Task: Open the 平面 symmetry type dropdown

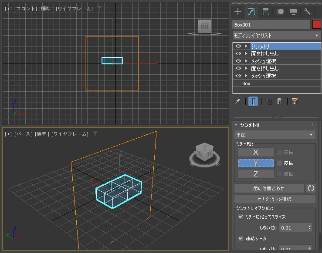Action: tap(275, 135)
